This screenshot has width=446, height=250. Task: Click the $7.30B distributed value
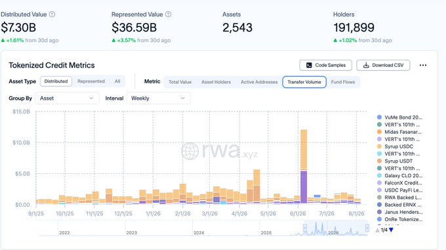coord(18,28)
